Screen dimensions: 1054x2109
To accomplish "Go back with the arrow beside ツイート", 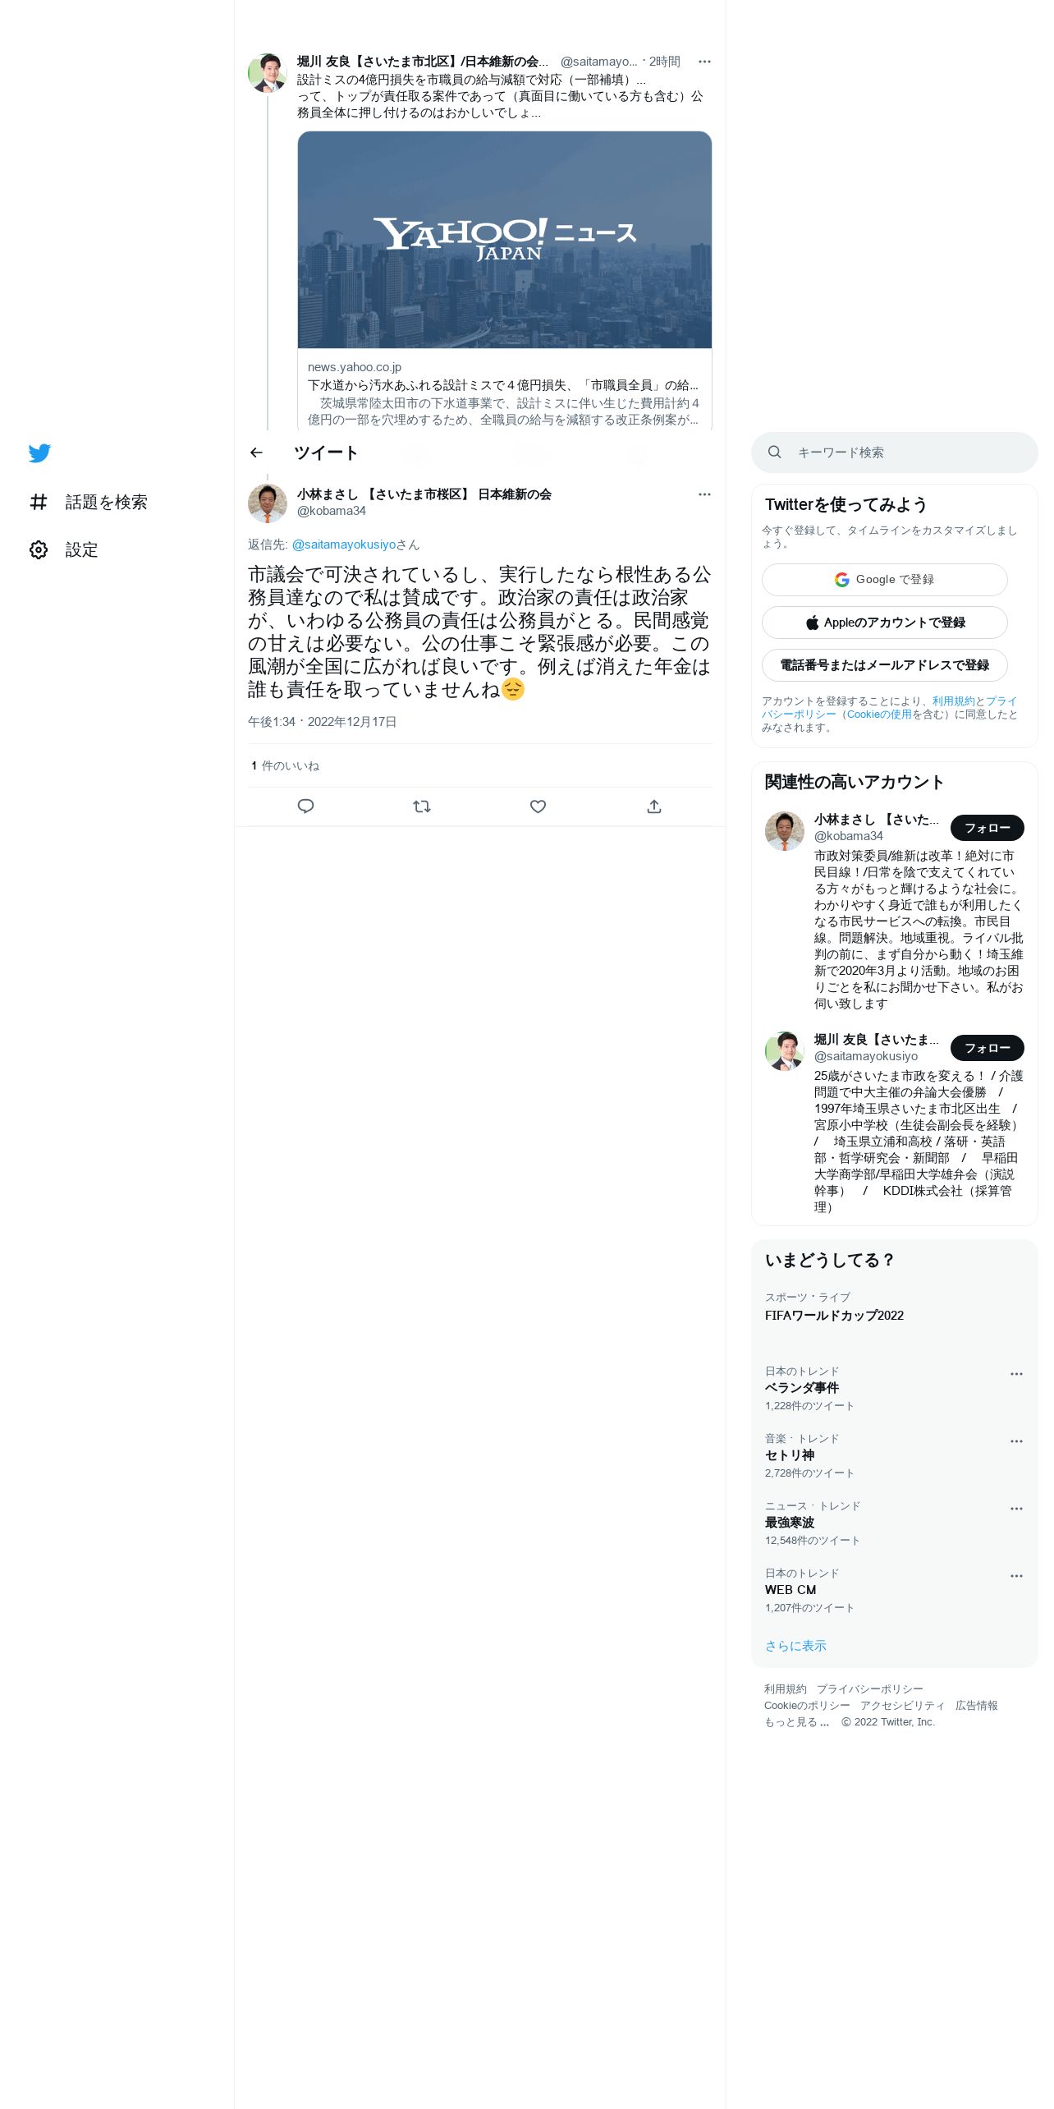I will pyautogui.click(x=256, y=453).
